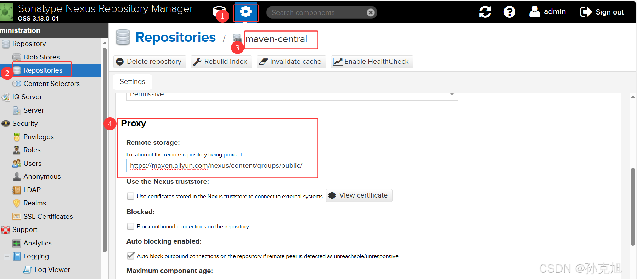Click the maven-central breadcrumb
Viewport: 637px width, 279px height.
pyautogui.click(x=276, y=39)
